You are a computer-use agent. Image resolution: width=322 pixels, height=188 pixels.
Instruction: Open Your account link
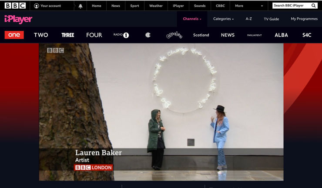pos(50,6)
